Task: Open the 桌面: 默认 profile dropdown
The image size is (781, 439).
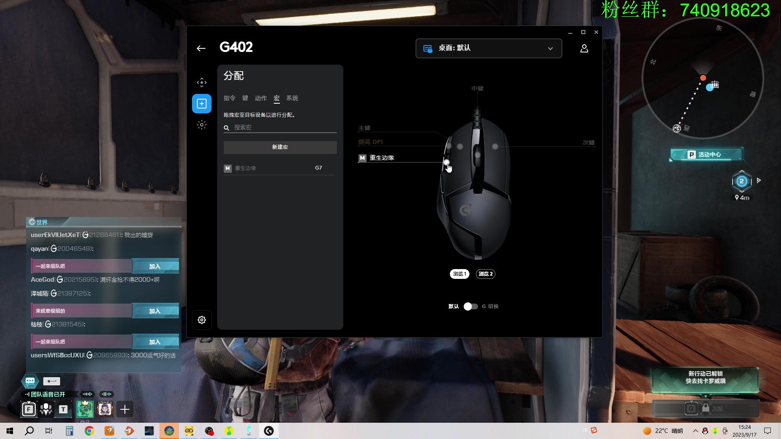Action: (489, 48)
